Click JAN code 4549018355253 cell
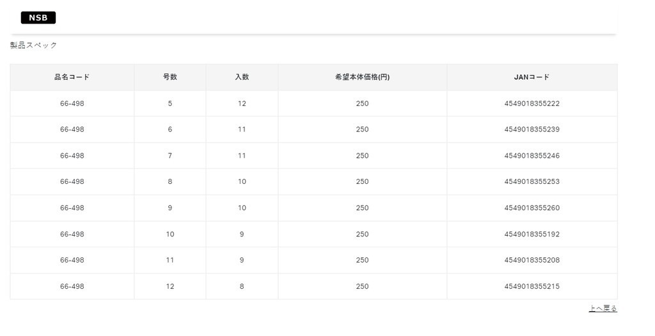Image resolution: width=655 pixels, height=336 pixels. (x=532, y=182)
